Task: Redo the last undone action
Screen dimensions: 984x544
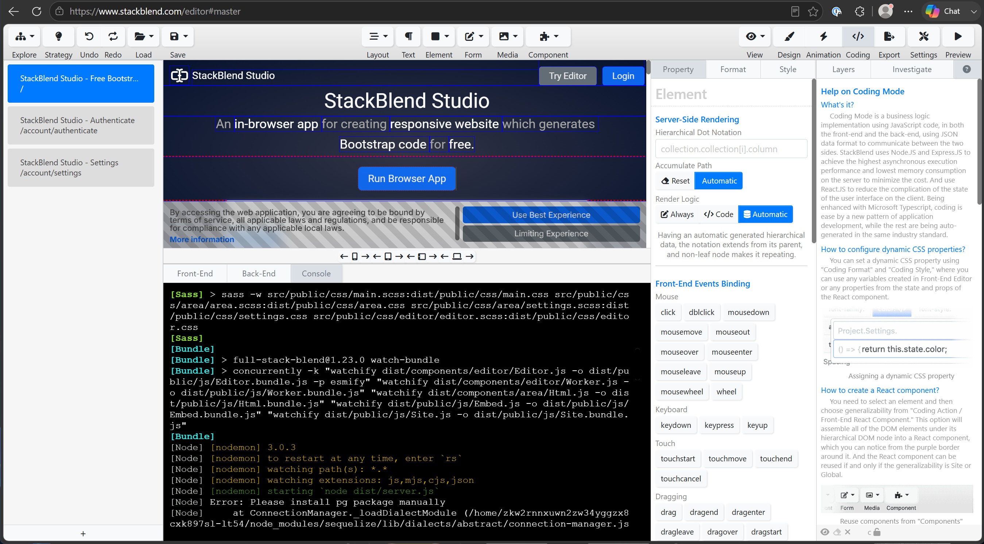Action: [113, 37]
